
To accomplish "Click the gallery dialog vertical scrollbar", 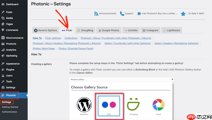I will 173,101.
